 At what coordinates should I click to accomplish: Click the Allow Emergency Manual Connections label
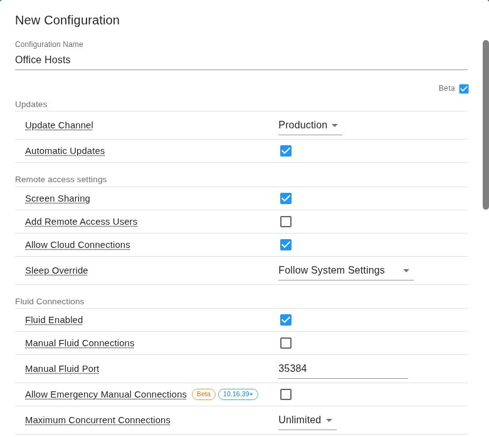click(106, 394)
